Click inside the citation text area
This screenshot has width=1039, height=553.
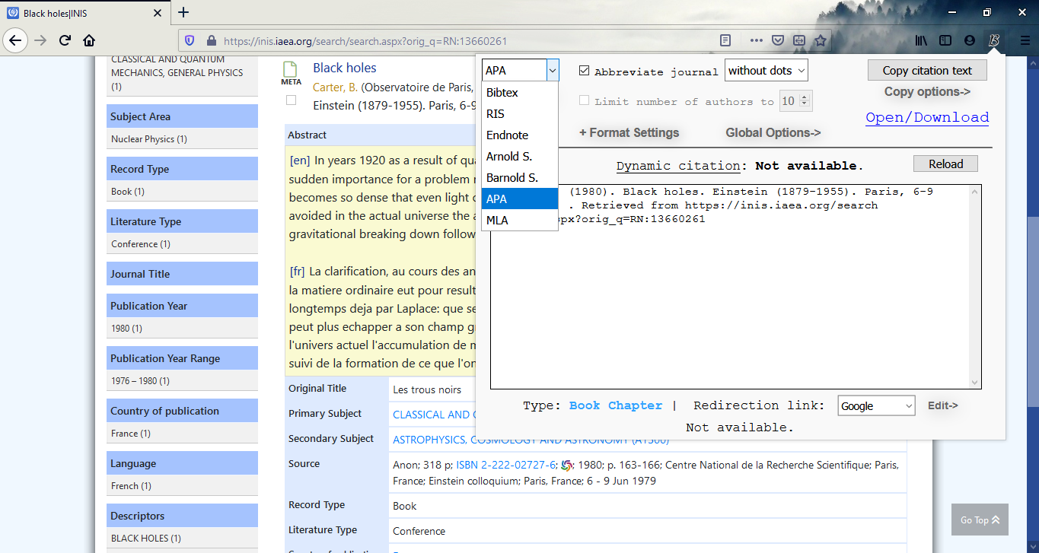(731, 304)
